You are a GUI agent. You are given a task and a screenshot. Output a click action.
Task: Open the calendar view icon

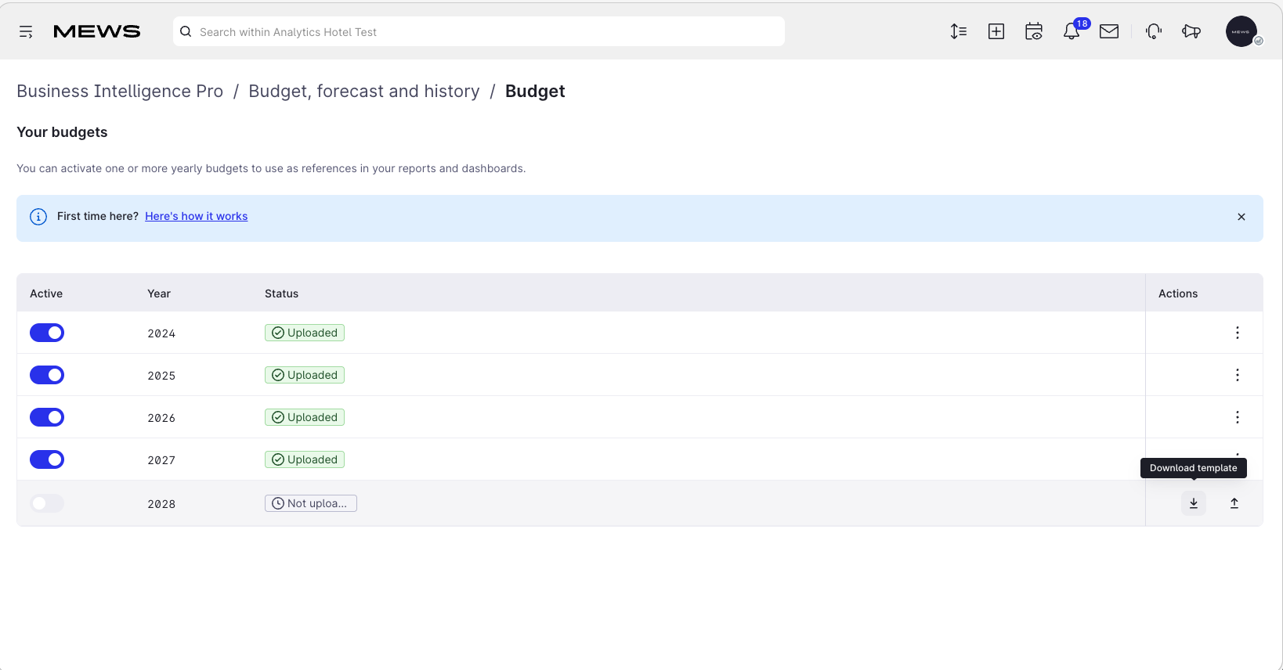(x=1034, y=31)
